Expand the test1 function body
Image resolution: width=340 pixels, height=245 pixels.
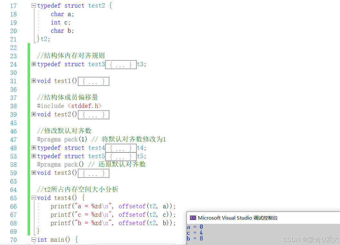pos(33,81)
